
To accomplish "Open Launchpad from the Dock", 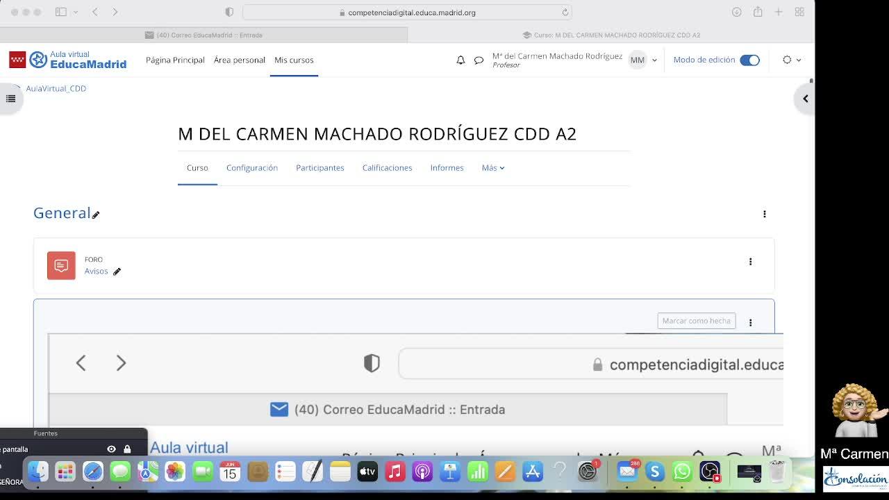I will coord(65,472).
